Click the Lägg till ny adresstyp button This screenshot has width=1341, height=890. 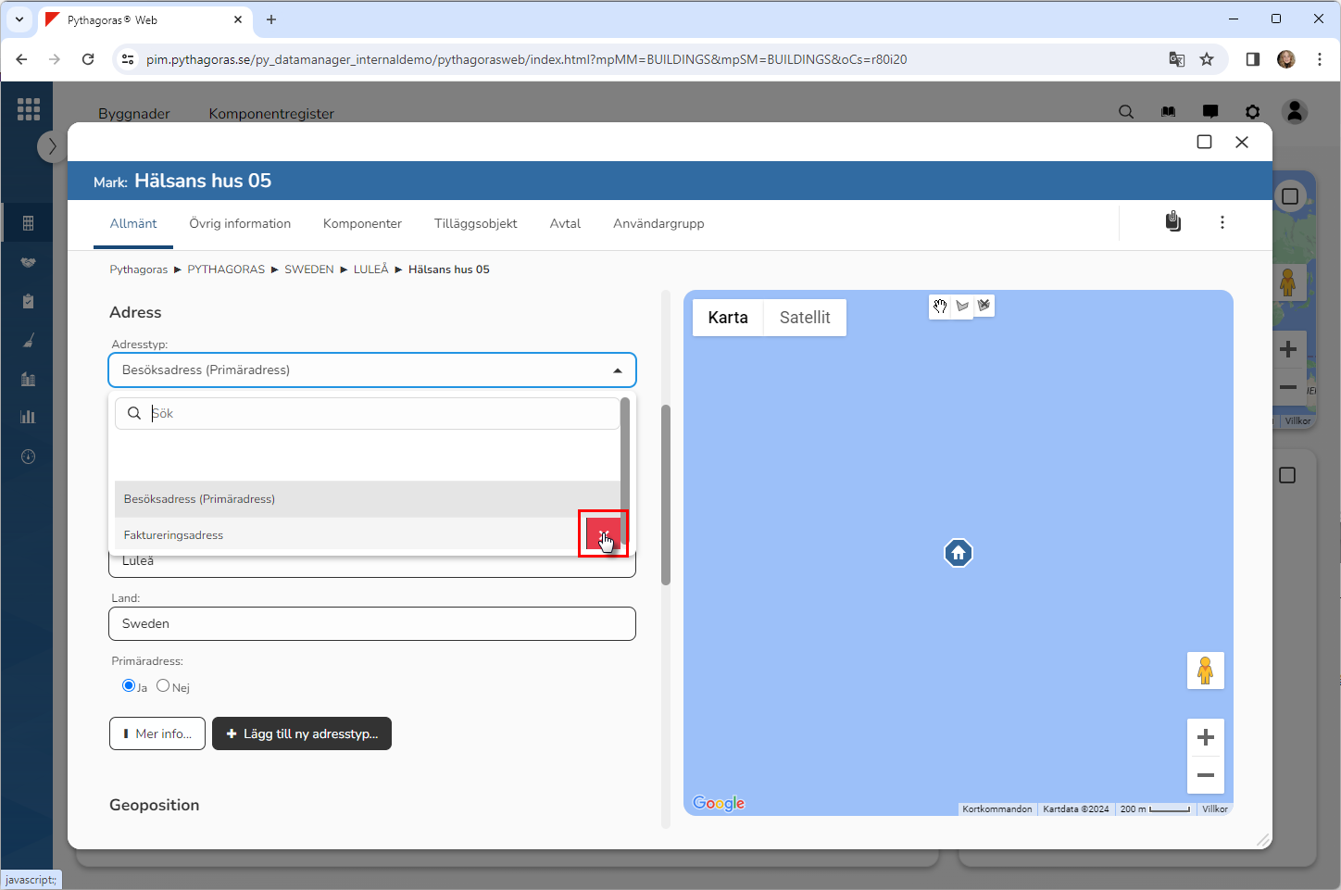click(302, 733)
